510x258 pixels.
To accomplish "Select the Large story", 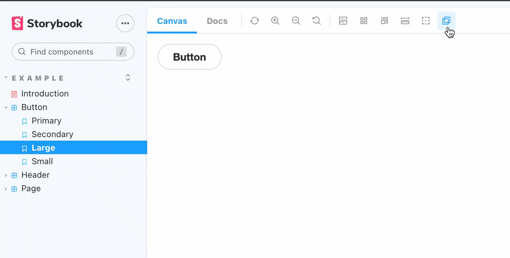I will pos(74,148).
